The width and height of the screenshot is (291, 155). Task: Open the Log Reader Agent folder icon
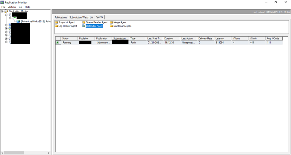[x=56, y=26]
